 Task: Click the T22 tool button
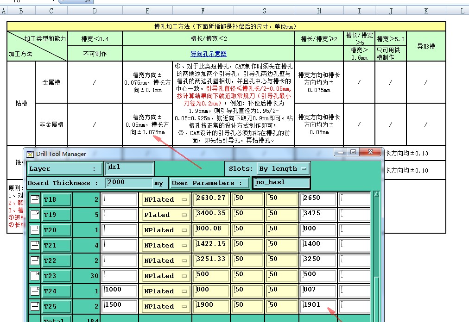point(56,260)
